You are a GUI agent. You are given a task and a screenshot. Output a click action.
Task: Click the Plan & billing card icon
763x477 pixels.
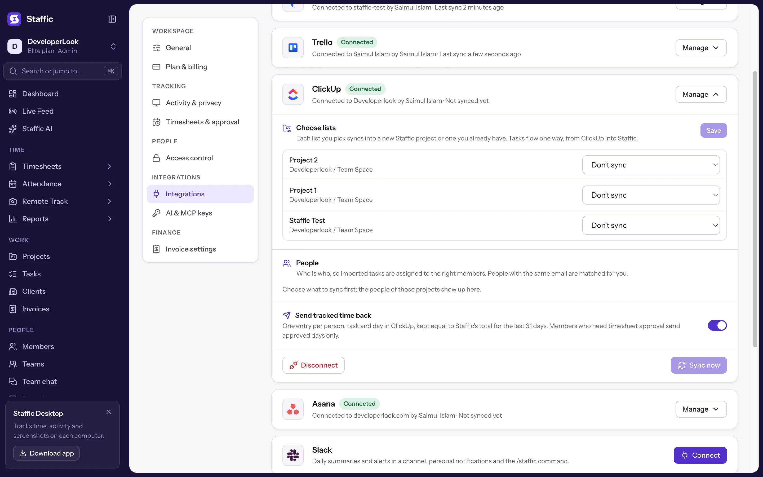tap(156, 67)
